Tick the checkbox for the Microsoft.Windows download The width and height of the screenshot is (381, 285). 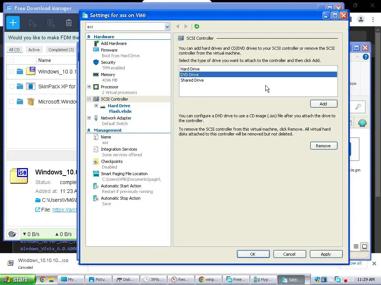click(12, 102)
